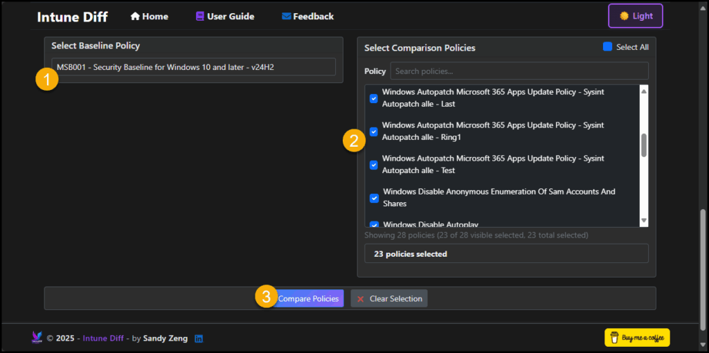The height and width of the screenshot is (353, 709).
Task: Open the Feedback link
Action: click(307, 17)
